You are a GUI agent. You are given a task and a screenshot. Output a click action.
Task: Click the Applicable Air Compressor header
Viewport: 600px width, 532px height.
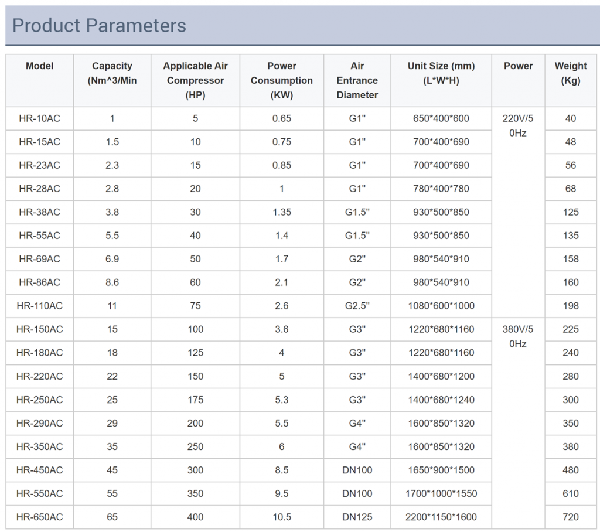coord(195,80)
